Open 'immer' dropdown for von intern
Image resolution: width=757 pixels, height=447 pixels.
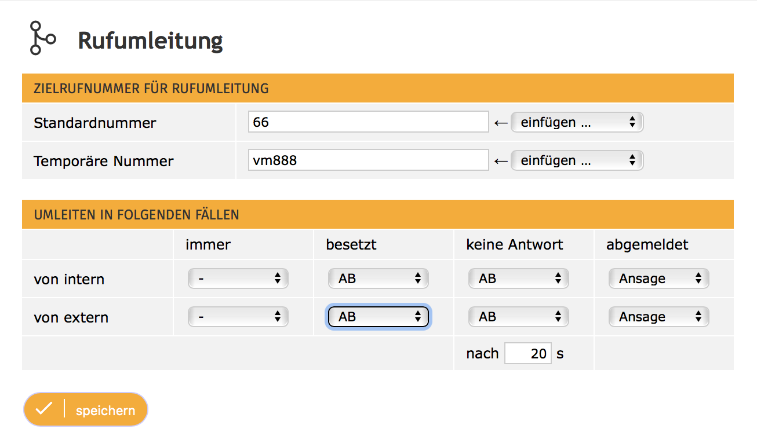coord(238,279)
